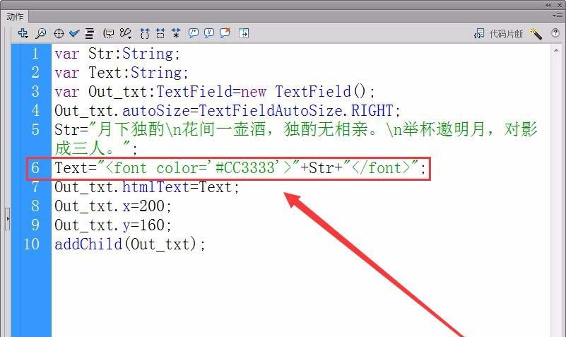This screenshot has width=566, height=337.
Task: Click Collapse Between Braces icon
Action: 144,33
